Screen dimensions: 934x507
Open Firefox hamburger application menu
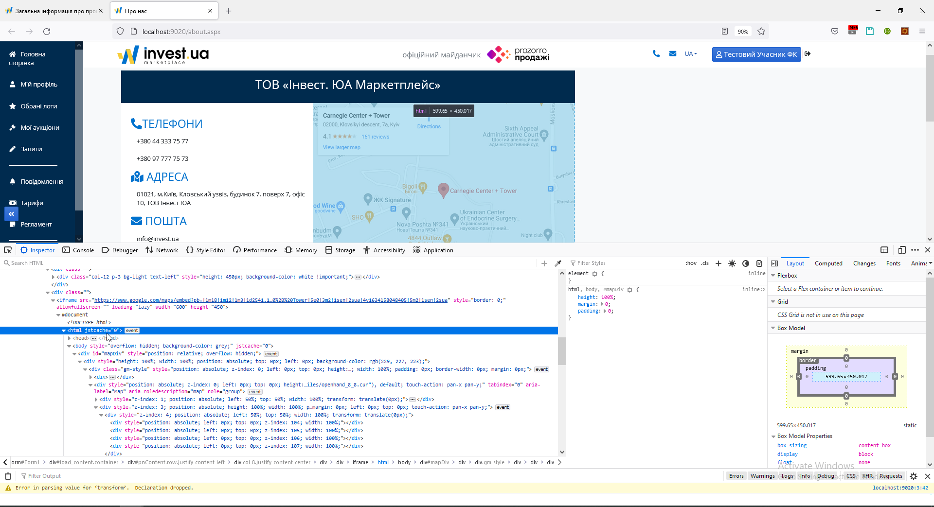922,32
